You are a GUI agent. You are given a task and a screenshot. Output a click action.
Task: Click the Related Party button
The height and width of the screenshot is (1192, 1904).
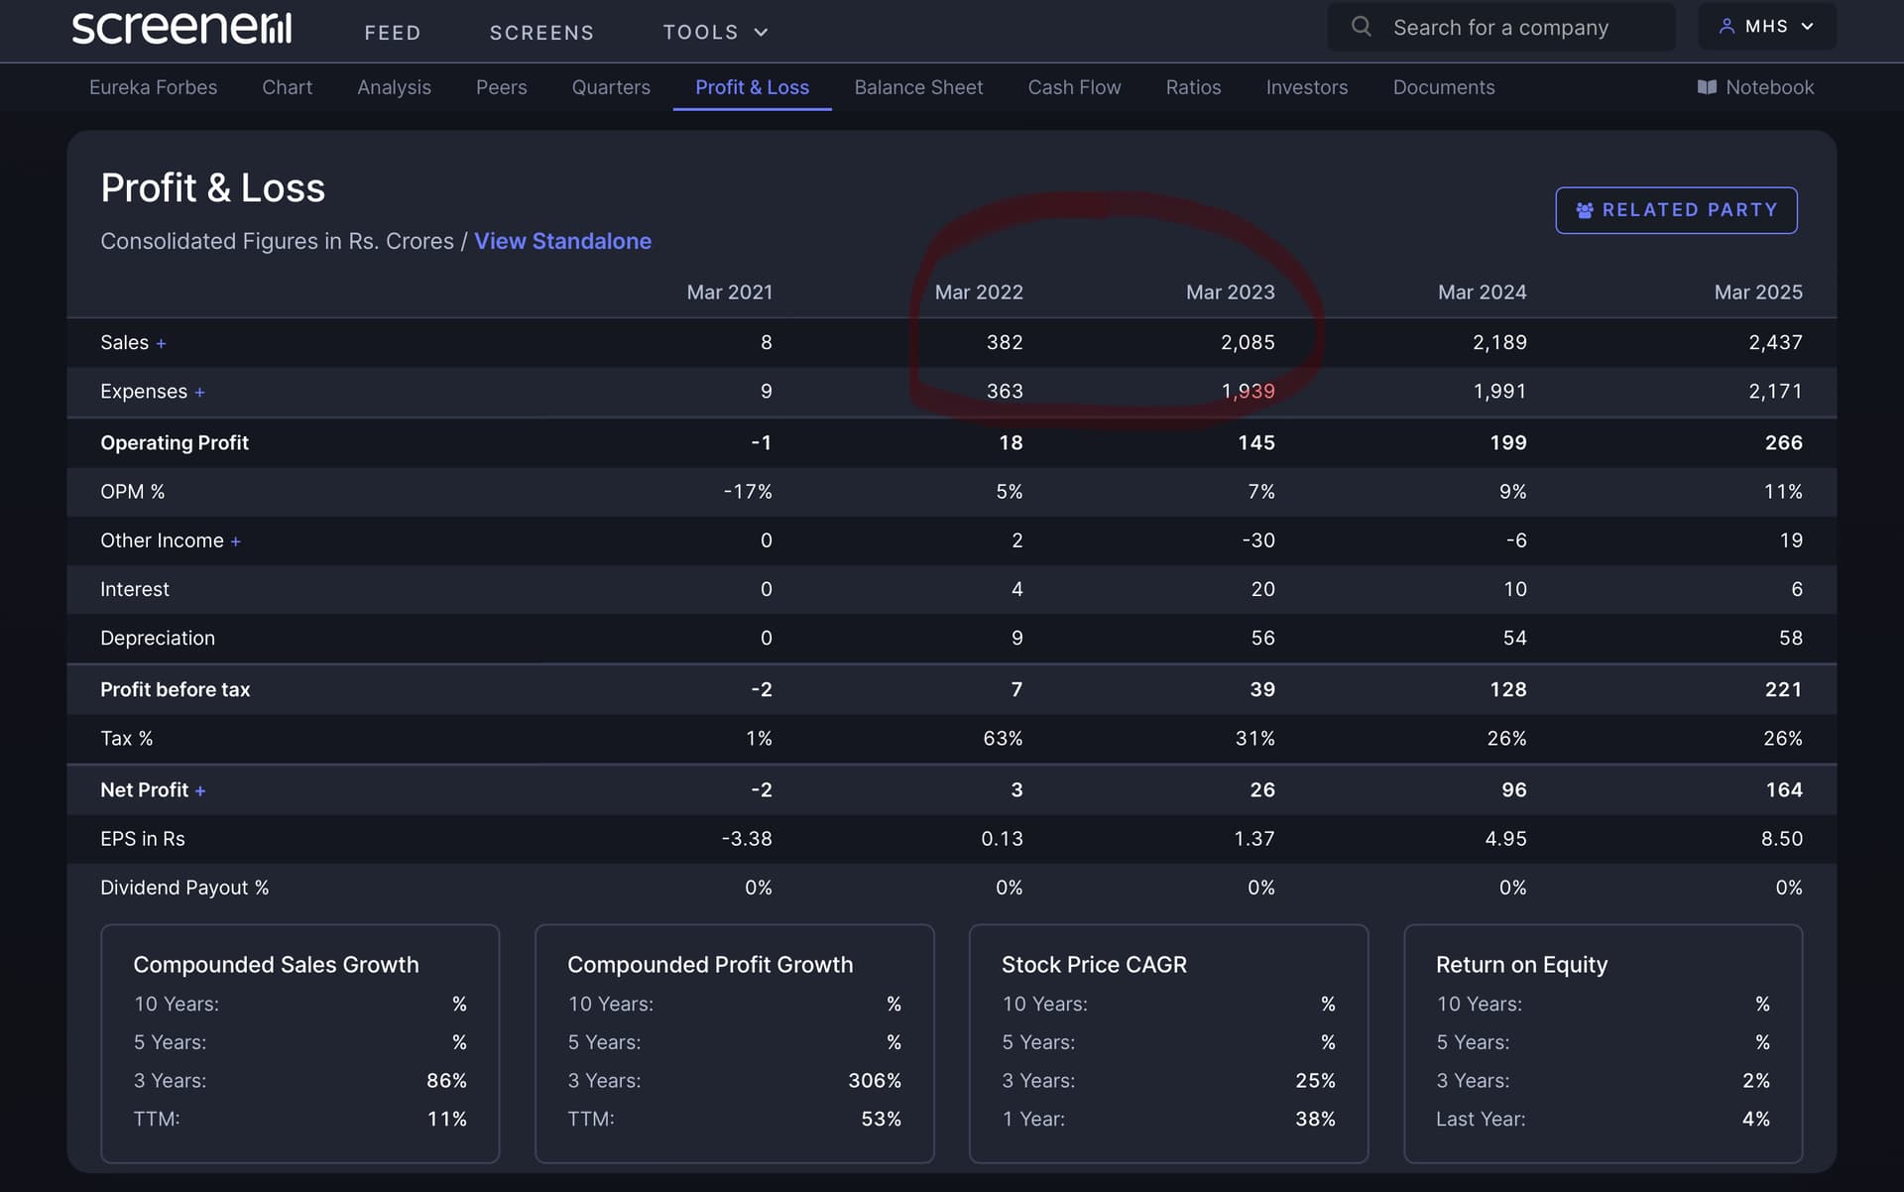1676,210
